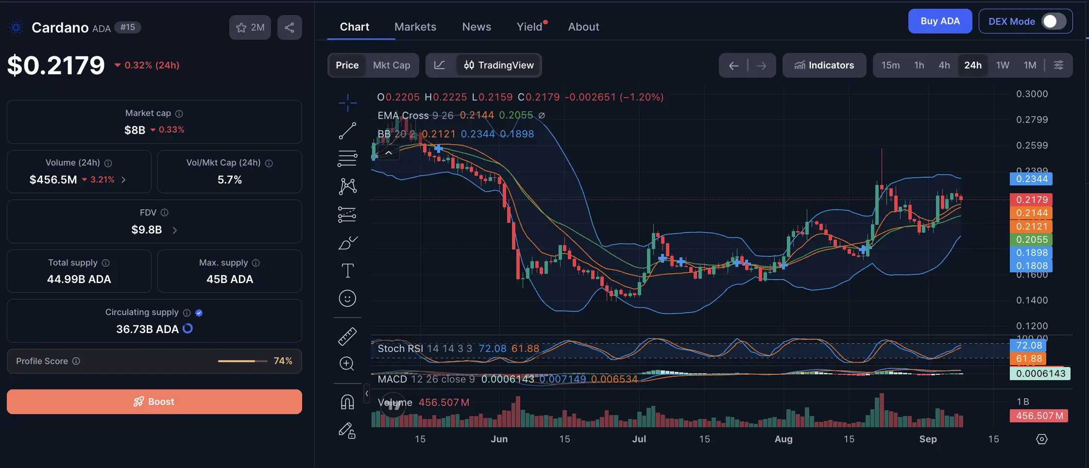Switch to simple line chart view
Viewport: 1089px width, 468px height.
pyautogui.click(x=440, y=65)
